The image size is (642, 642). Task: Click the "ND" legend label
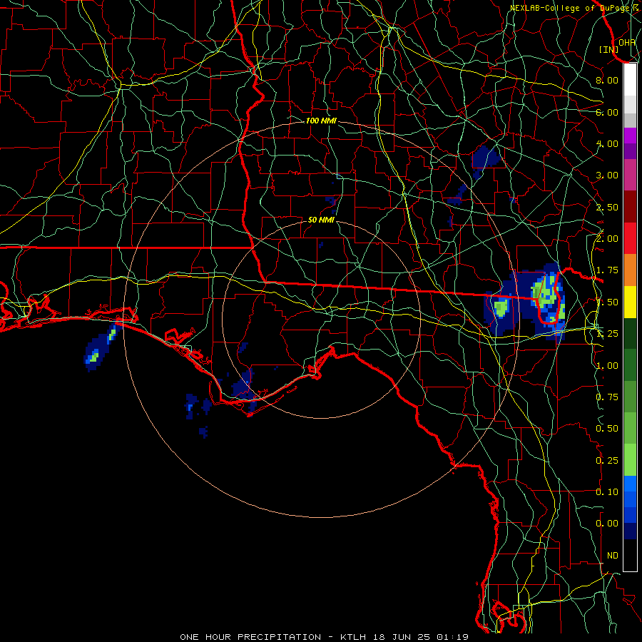613,556
